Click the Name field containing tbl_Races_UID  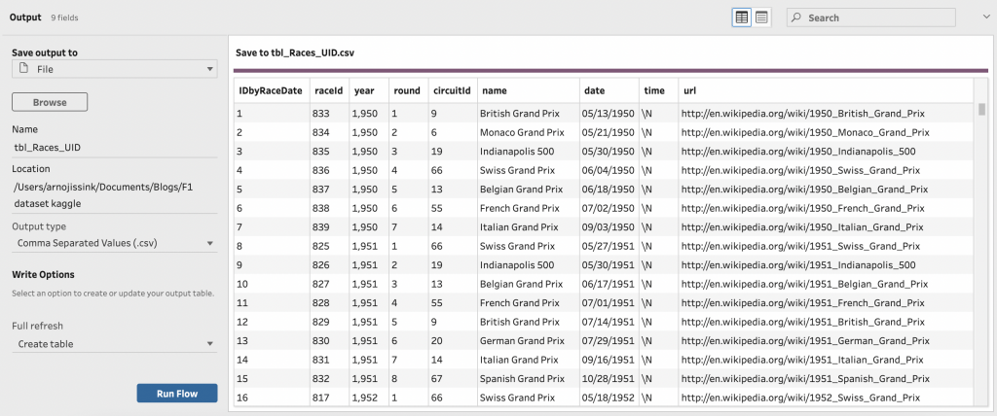[x=115, y=147]
